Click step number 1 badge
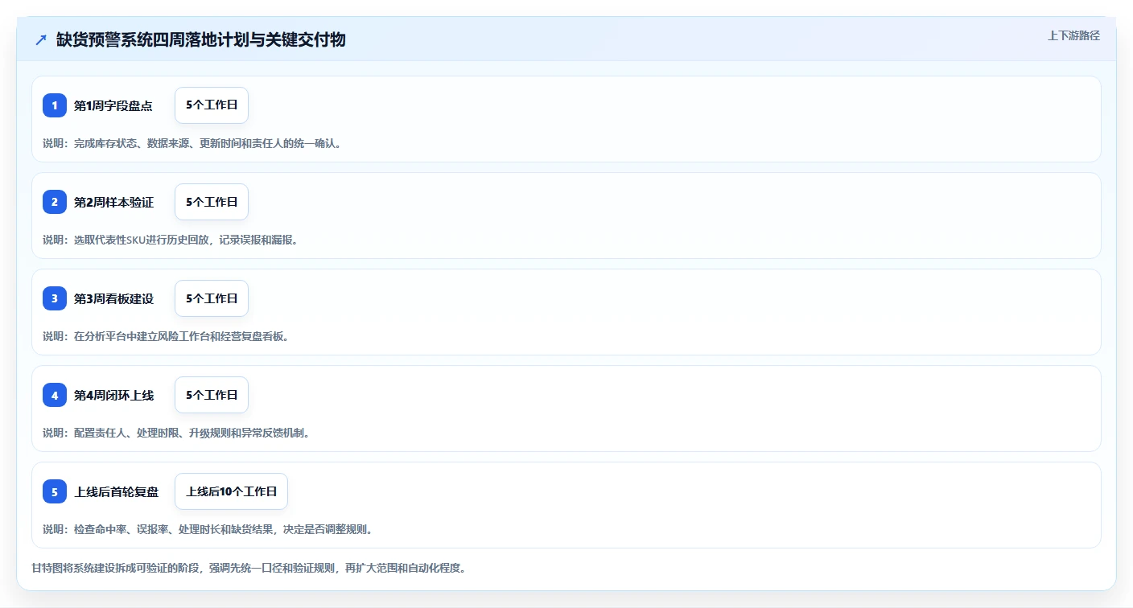Viewport: 1133px width, 608px height. pyautogui.click(x=55, y=105)
